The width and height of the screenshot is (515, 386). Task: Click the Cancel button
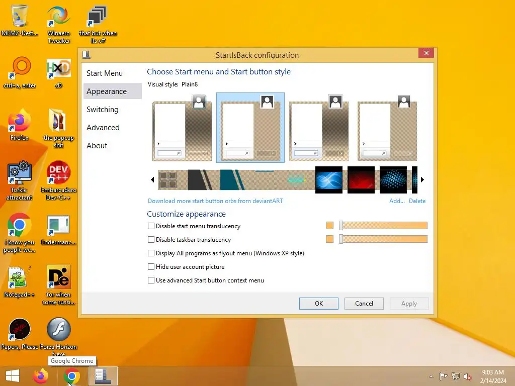[x=364, y=303]
